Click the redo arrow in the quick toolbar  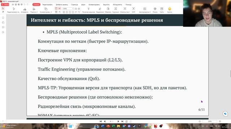point(27,5)
